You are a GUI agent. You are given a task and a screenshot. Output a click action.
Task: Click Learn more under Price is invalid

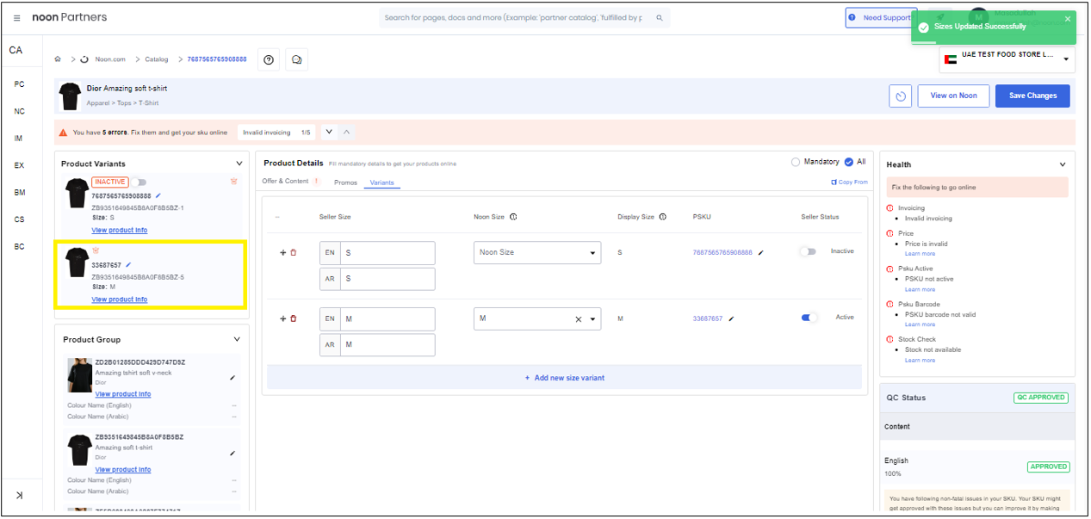920,254
